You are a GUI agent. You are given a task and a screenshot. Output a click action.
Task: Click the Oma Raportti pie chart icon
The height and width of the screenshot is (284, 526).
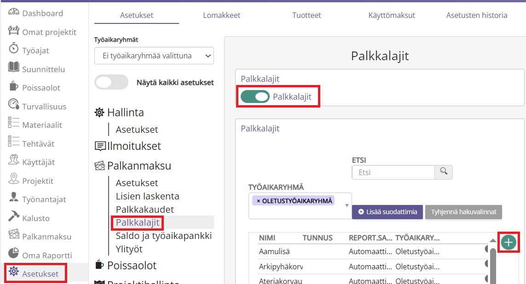tap(13, 253)
